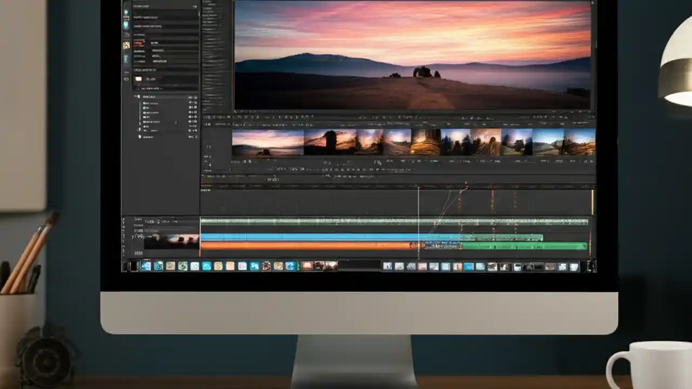Screen dimensions: 692x389
Task: Open the transitions icon in the lower-left tool column
Action: 127,59
